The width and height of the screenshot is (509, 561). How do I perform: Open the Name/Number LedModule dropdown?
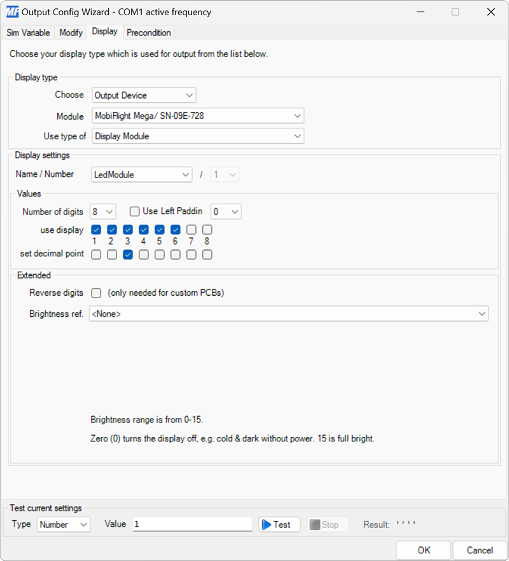click(141, 174)
